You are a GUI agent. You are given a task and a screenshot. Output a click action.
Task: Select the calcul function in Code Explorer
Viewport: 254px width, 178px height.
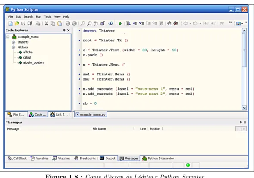27,57
